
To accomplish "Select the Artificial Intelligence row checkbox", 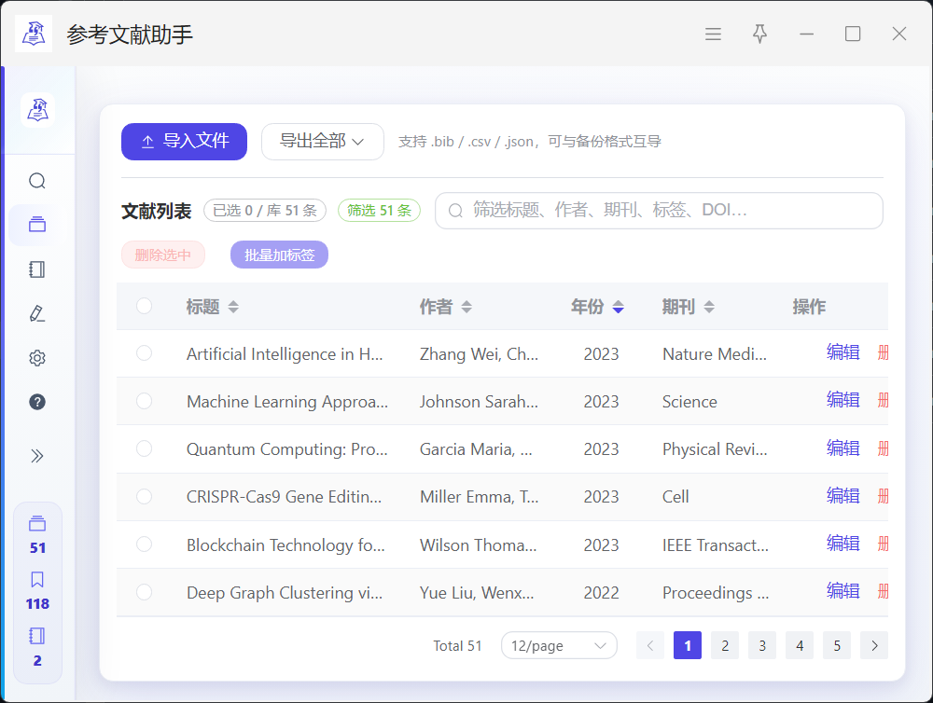I will [144, 353].
